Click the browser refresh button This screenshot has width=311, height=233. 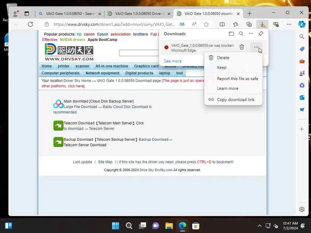(x=30, y=24)
